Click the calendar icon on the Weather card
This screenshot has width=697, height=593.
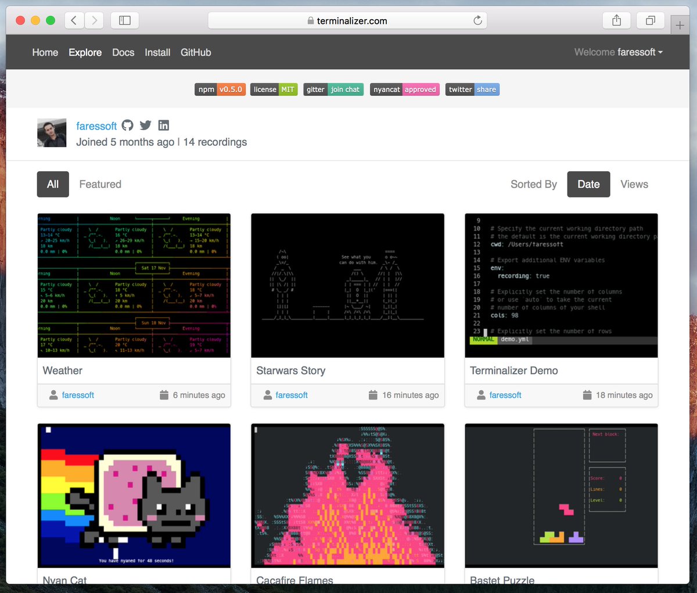[x=163, y=395]
